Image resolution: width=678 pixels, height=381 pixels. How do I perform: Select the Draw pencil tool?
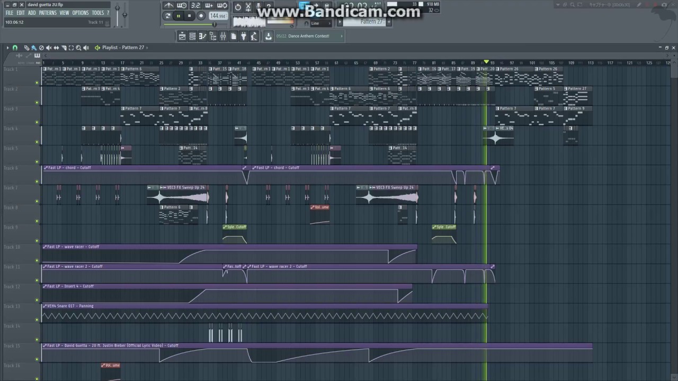[26, 48]
